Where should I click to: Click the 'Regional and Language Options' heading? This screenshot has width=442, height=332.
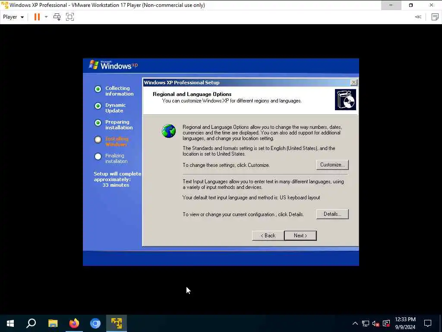pos(192,94)
